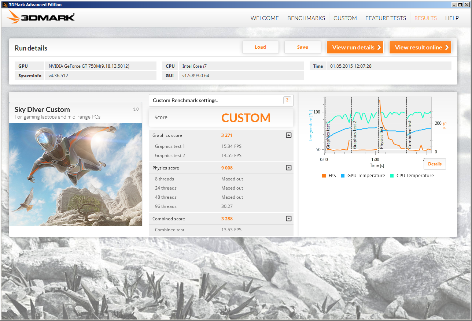Screen dimensions: 472x321
Task: Collapse the Combined score section
Action: [x=288, y=219]
